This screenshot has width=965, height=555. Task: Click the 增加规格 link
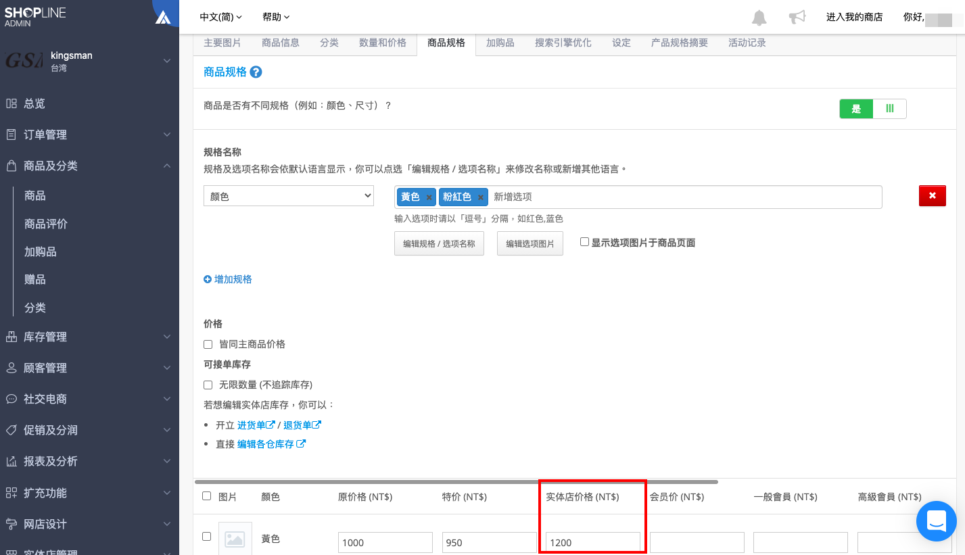pyautogui.click(x=228, y=279)
